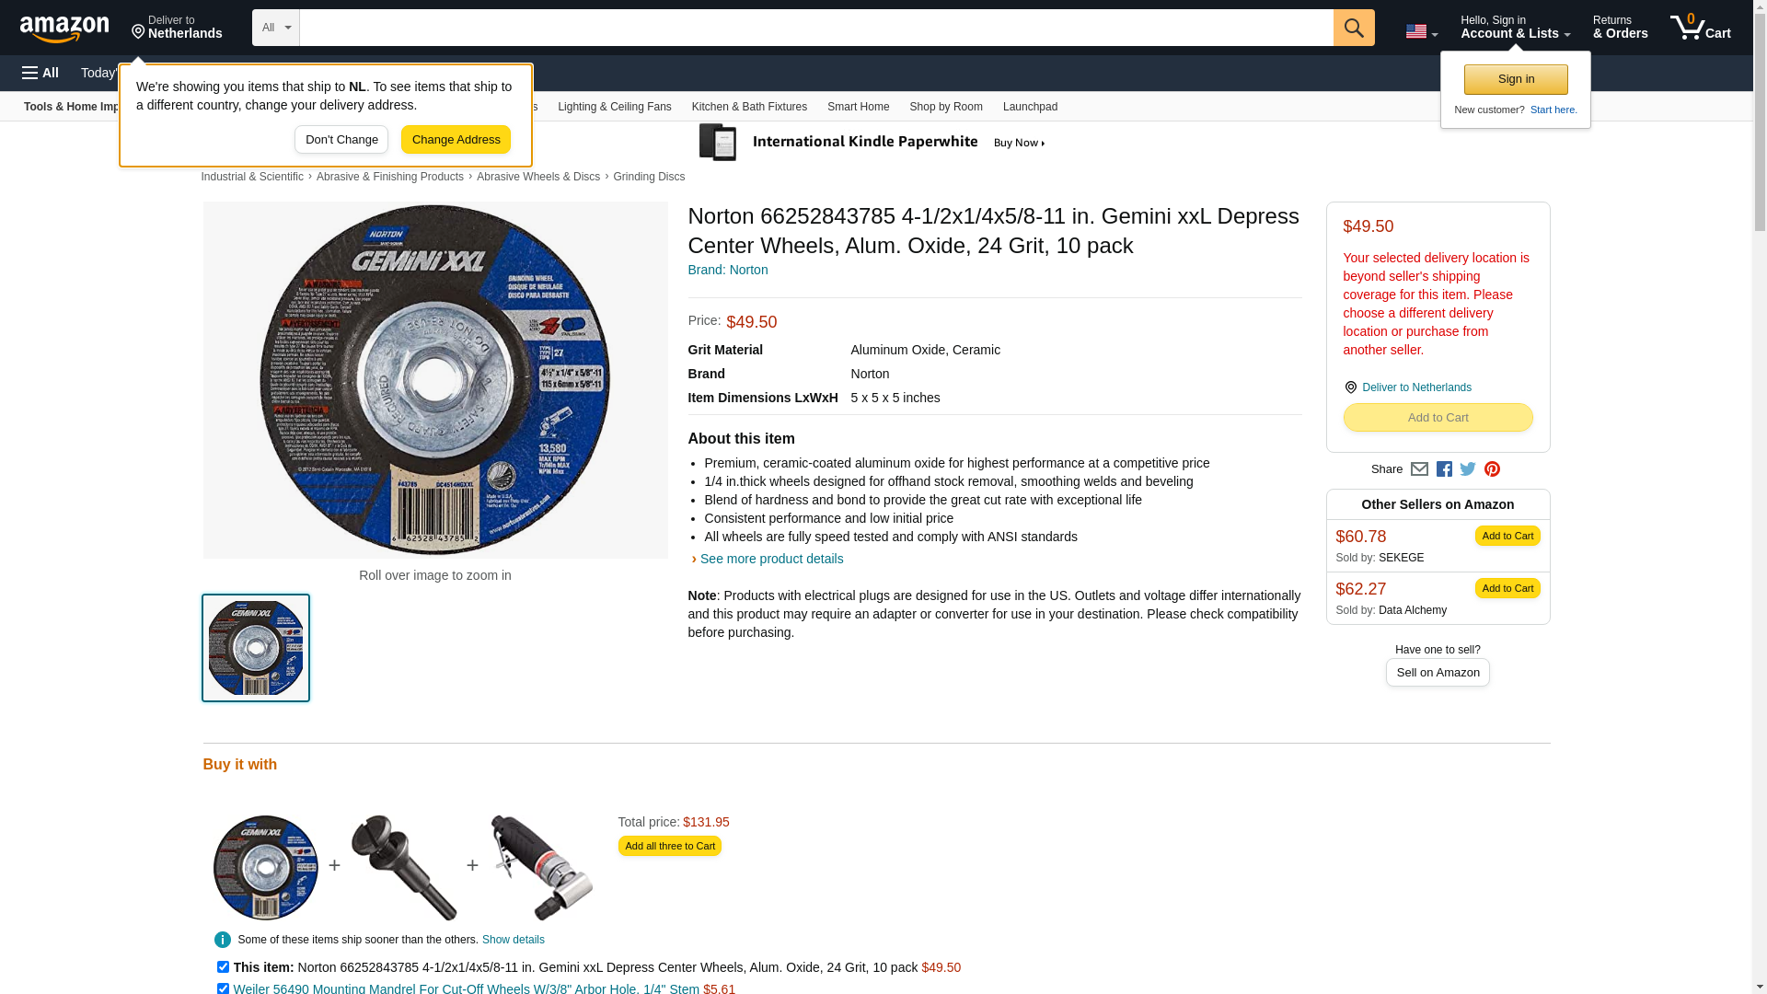Uncheck the Weiler Mounting Mandrel checkbox
Viewport: 1767px width, 994px height.
point(223,988)
